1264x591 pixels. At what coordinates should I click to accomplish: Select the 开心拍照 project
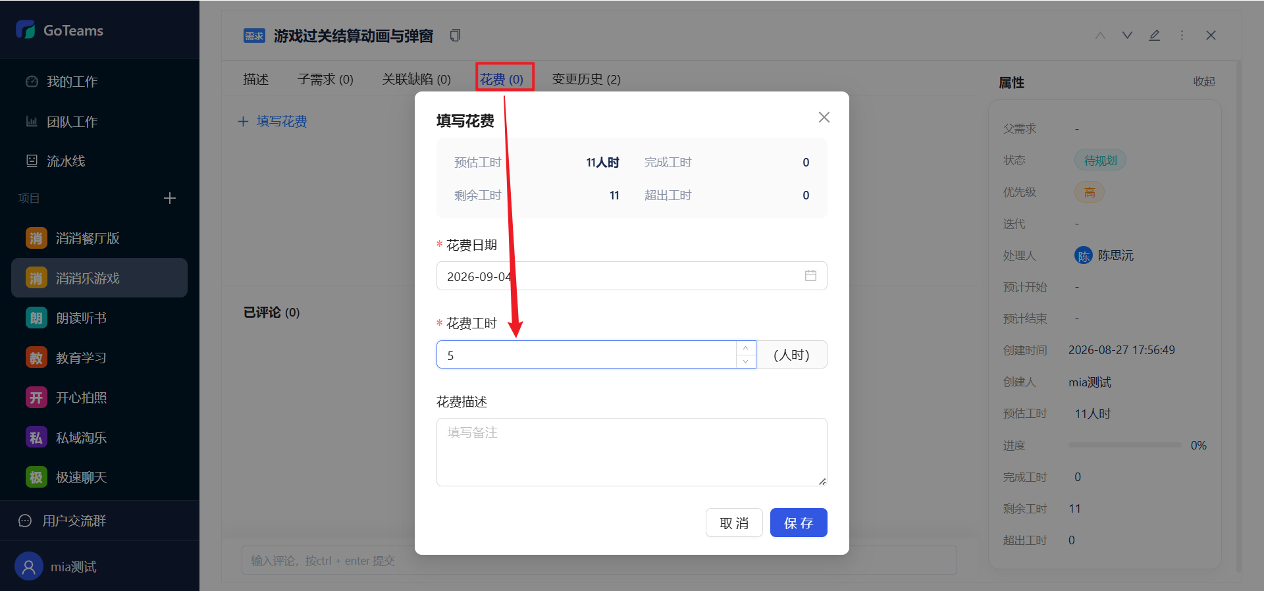99,398
